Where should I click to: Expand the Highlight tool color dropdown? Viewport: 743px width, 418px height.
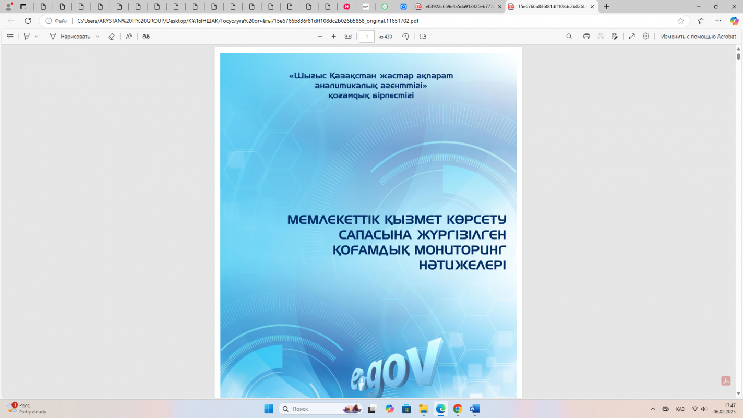(37, 37)
